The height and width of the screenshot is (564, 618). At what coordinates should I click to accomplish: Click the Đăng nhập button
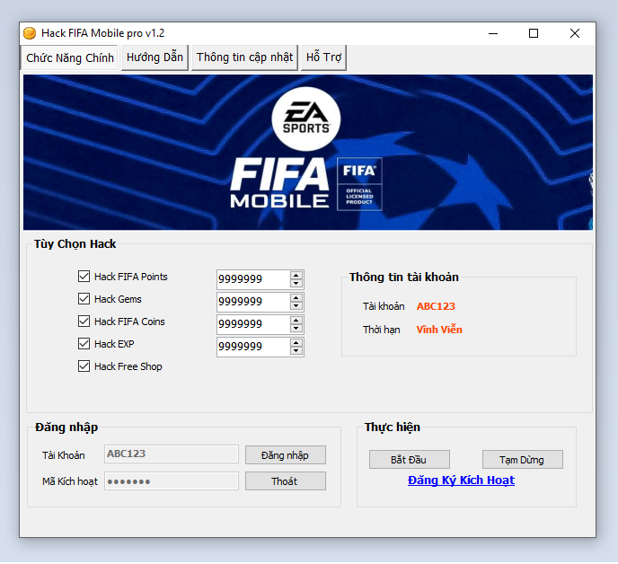pos(285,455)
